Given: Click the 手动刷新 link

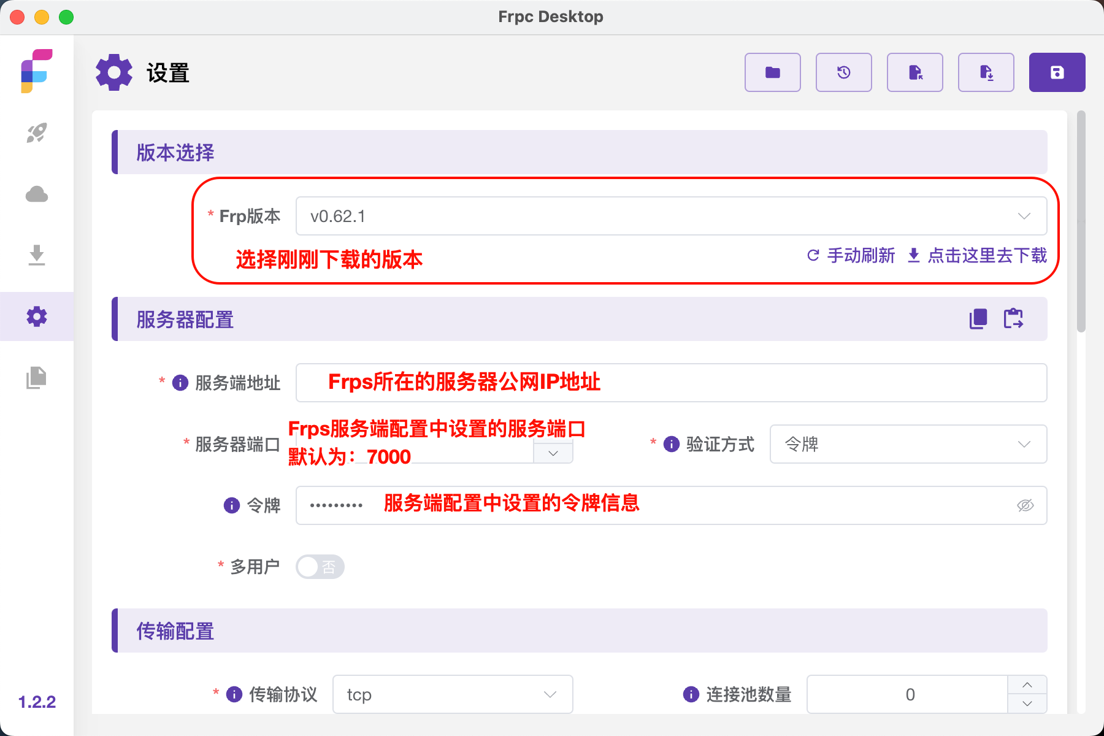Looking at the screenshot, I should click(851, 255).
